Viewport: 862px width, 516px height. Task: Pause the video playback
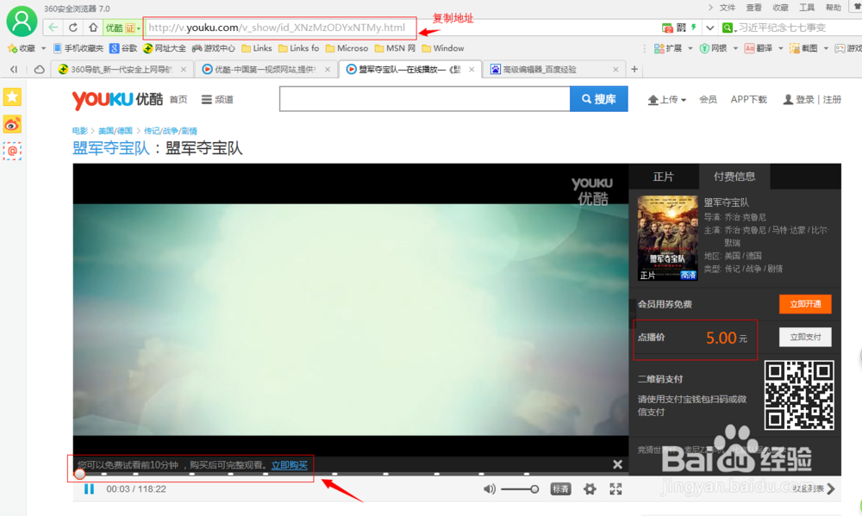tap(89, 489)
